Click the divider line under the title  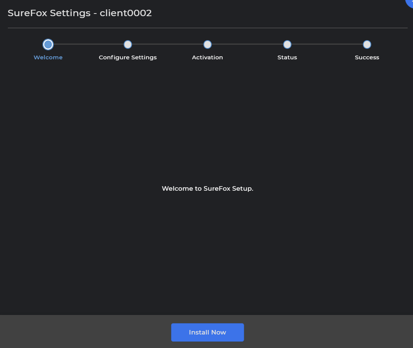coord(208,28)
